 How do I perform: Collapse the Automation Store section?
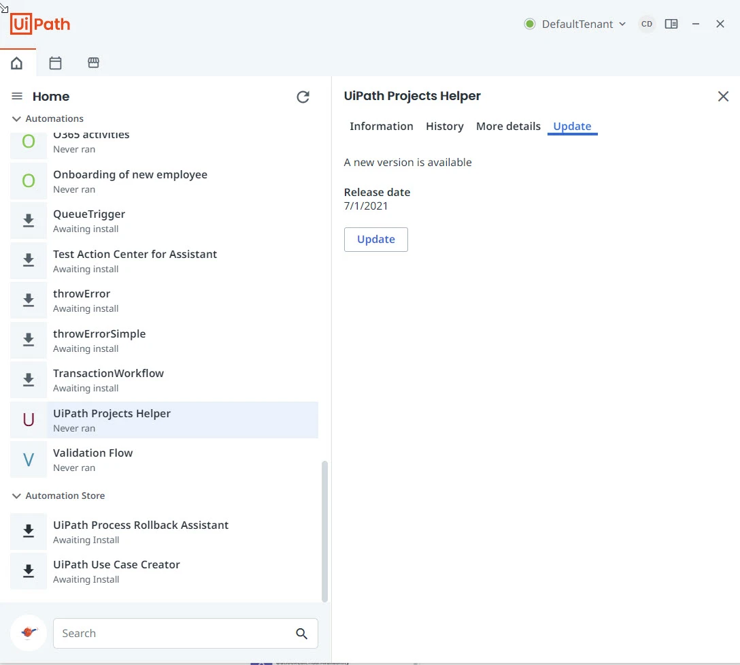coord(16,496)
